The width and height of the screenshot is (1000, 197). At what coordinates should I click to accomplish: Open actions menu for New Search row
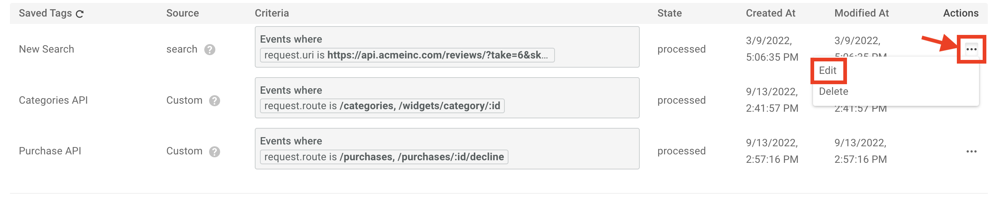(971, 49)
